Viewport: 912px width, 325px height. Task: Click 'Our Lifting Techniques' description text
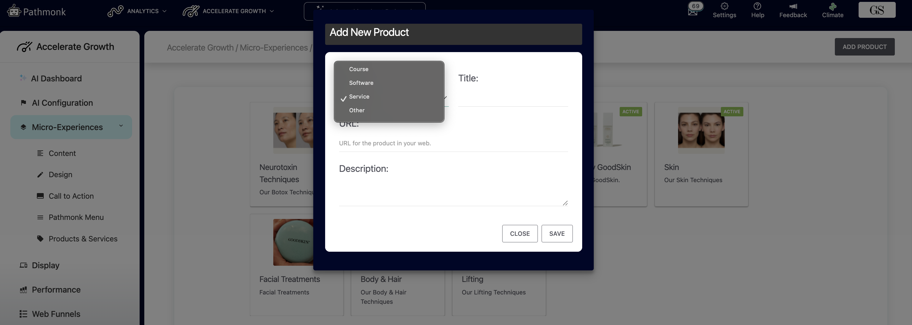click(493, 292)
